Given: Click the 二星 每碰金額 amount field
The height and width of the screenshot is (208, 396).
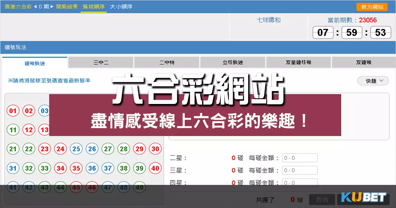Looking at the screenshot, I should click(300, 157).
